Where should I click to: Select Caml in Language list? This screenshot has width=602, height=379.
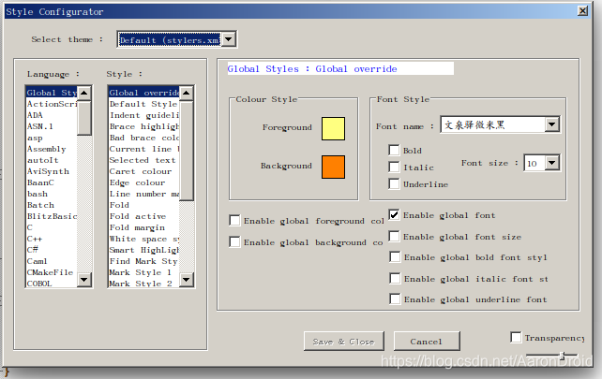coord(52,261)
